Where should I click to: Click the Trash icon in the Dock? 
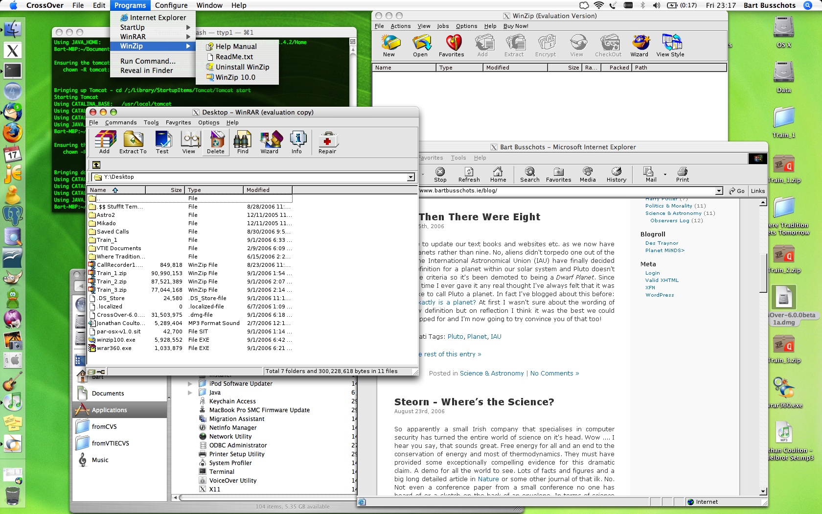(13, 495)
